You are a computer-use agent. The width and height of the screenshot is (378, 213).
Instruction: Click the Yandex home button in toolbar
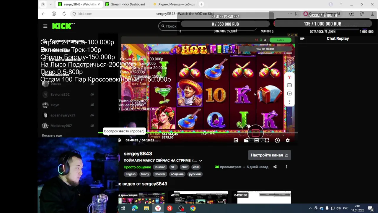coord(54,14)
